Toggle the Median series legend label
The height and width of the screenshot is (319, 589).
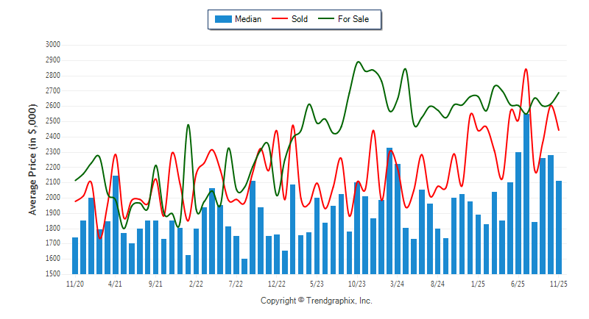[x=247, y=19]
